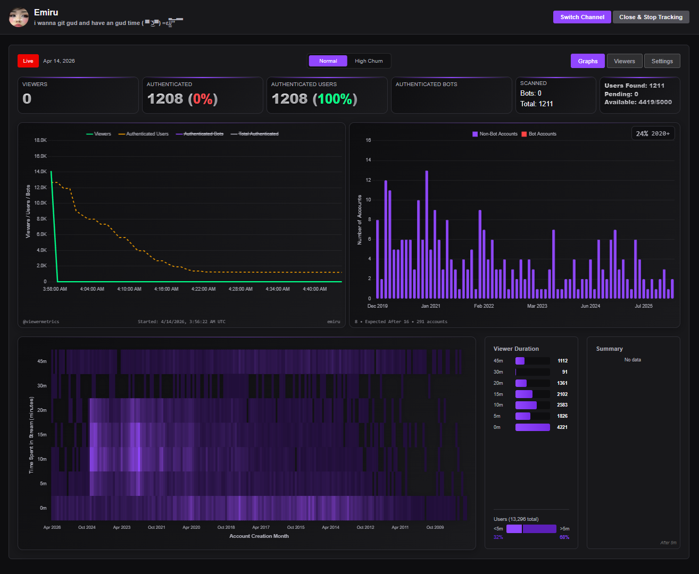This screenshot has height=574, width=699.
Task: Open the Settings tab
Action: [662, 61]
